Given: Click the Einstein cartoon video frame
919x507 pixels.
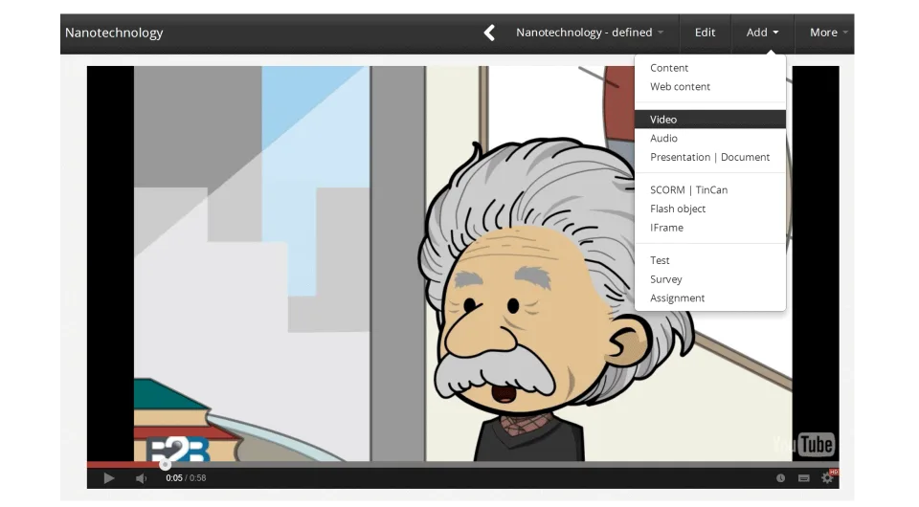Looking at the screenshot, I should point(463,263).
